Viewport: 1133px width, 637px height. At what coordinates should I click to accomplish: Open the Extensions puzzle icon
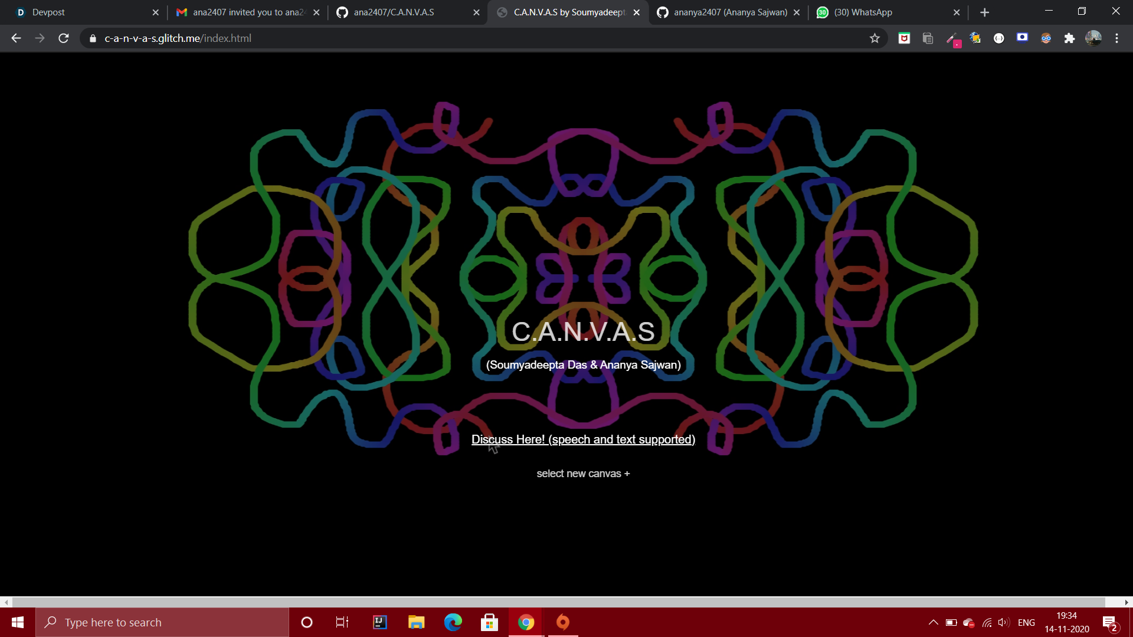click(1069, 38)
